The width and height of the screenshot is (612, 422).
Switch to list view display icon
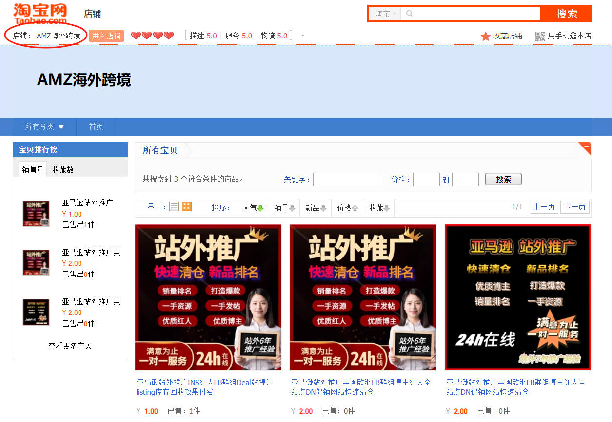[174, 207]
